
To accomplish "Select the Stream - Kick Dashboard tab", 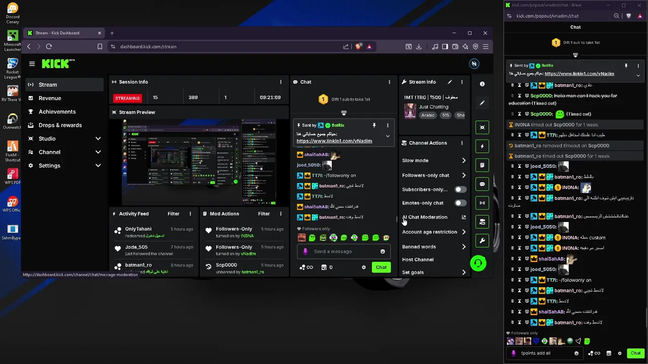I will click(x=64, y=33).
